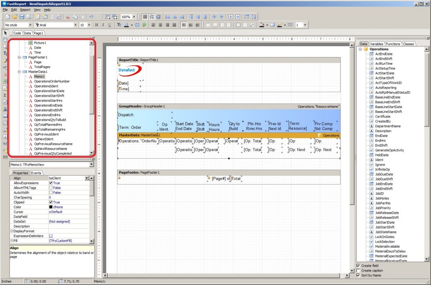Apply Italic formatting icon

[x=103, y=25]
